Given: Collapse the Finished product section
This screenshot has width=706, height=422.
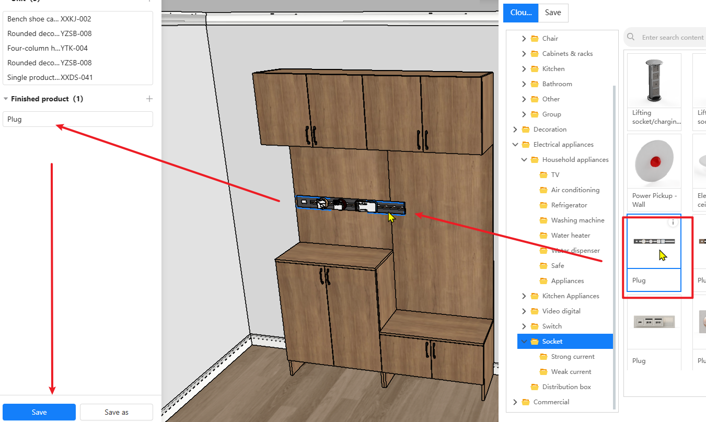Looking at the screenshot, I should (x=6, y=99).
